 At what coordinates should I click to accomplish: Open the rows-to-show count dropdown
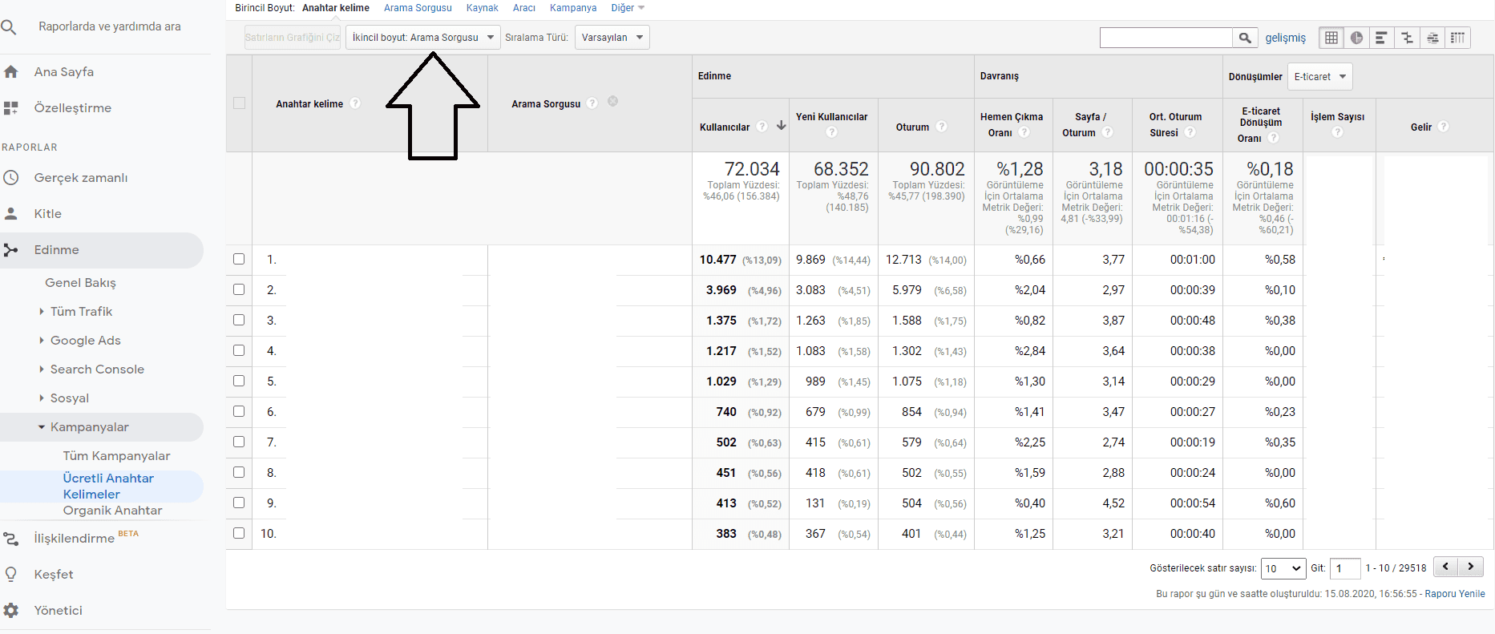tap(1283, 568)
